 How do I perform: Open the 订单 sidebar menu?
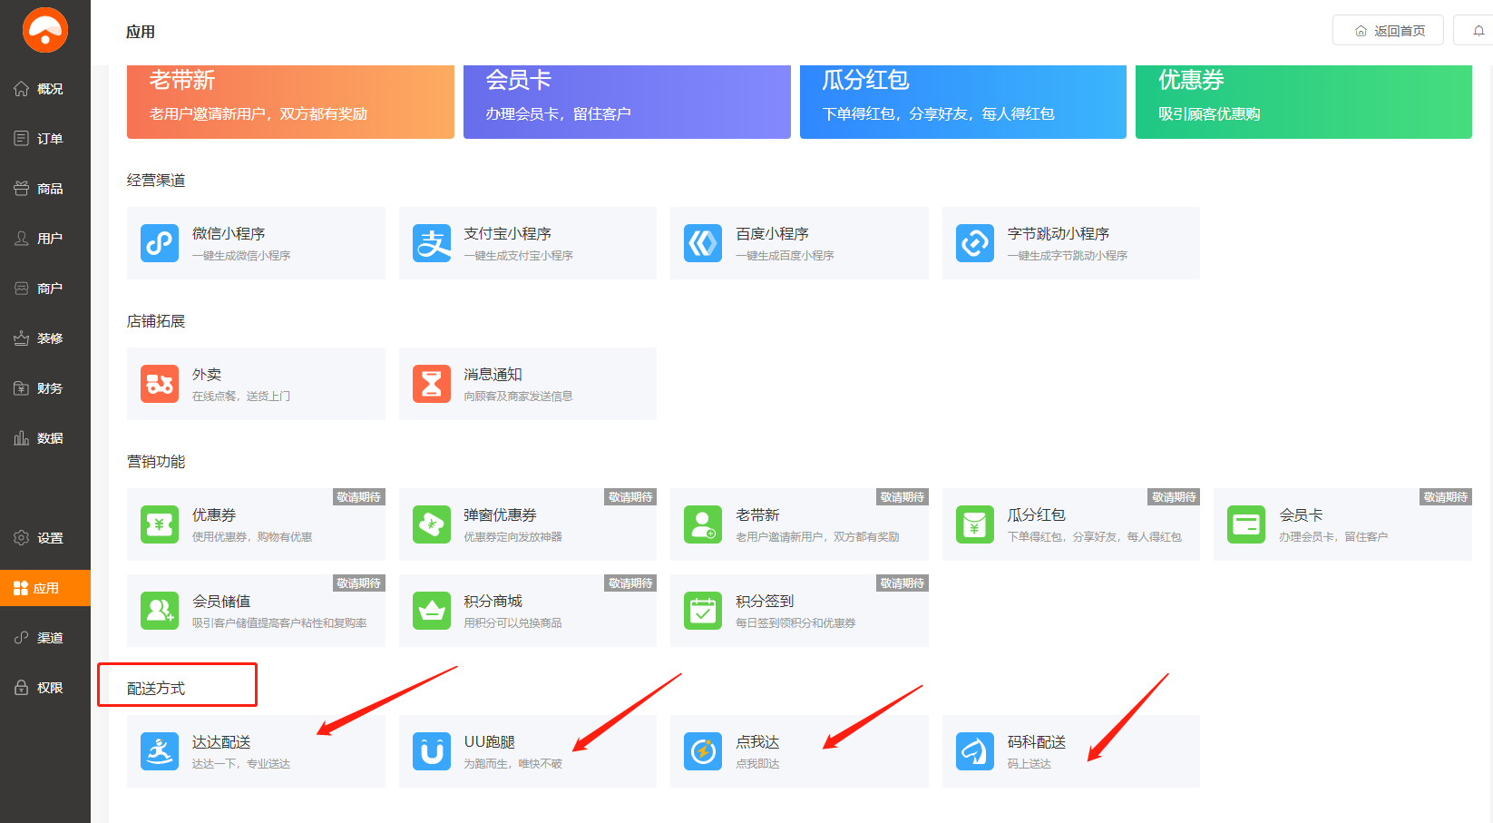pyautogui.click(x=45, y=139)
